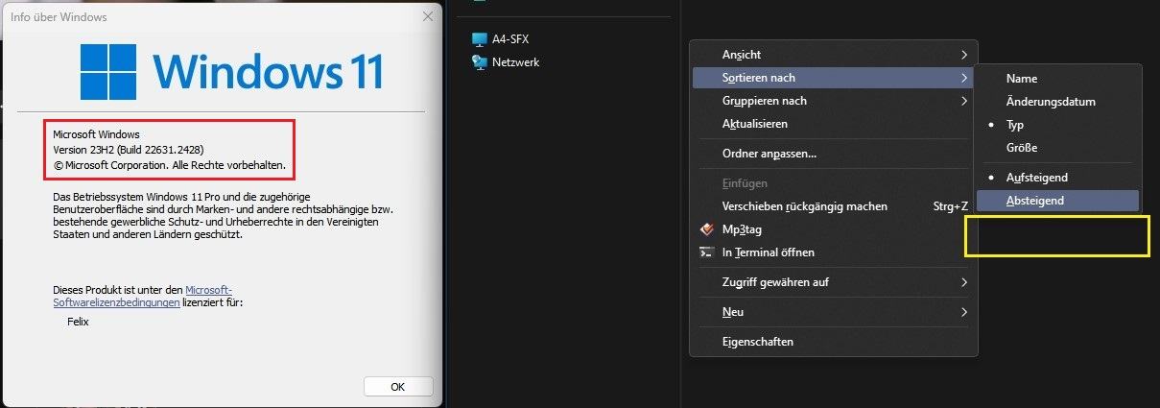The height and width of the screenshot is (408, 1160).
Task: Expand the Neu submenu arrow
Action: tap(963, 312)
